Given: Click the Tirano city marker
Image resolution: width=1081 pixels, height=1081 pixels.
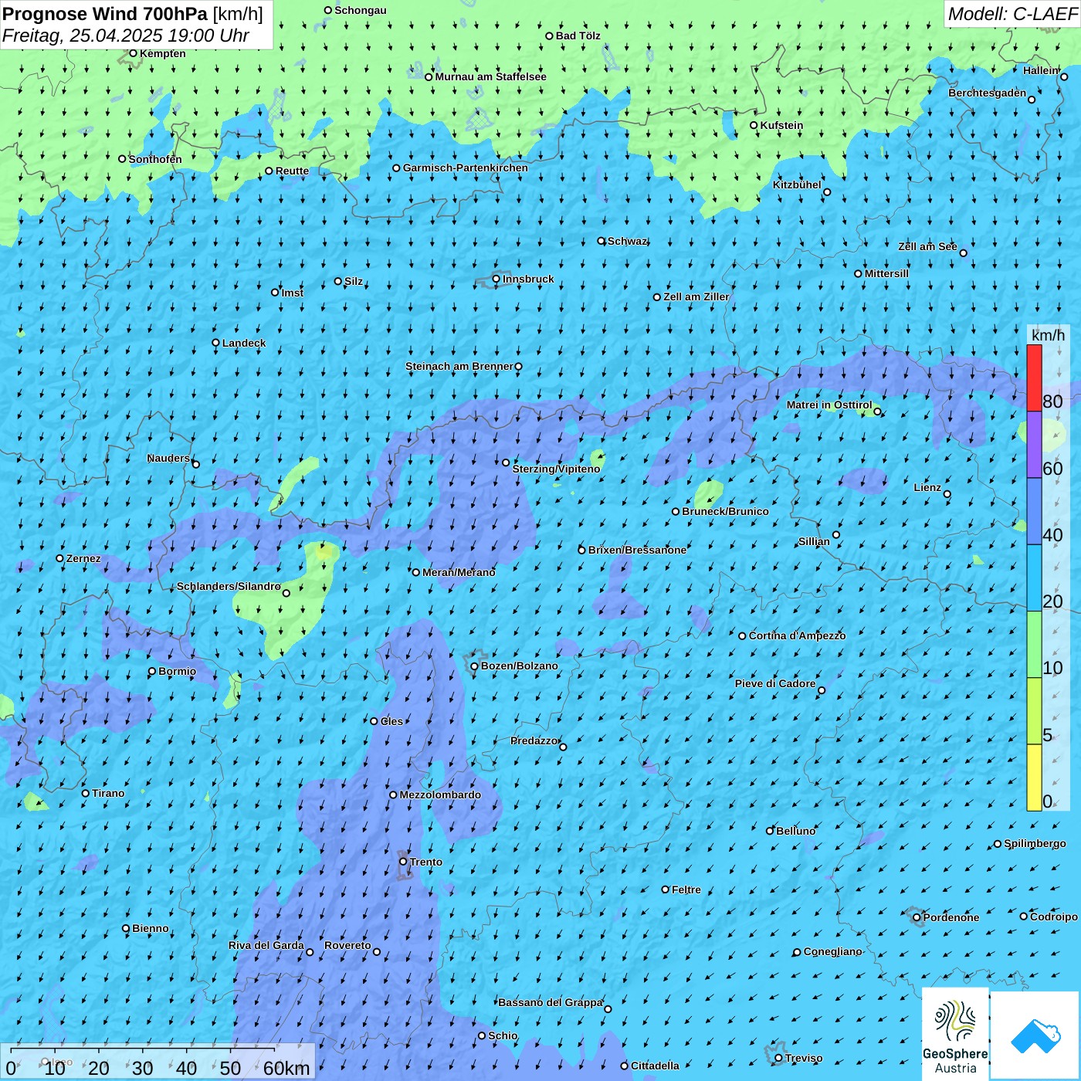Looking at the screenshot, I should click(x=86, y=793).
